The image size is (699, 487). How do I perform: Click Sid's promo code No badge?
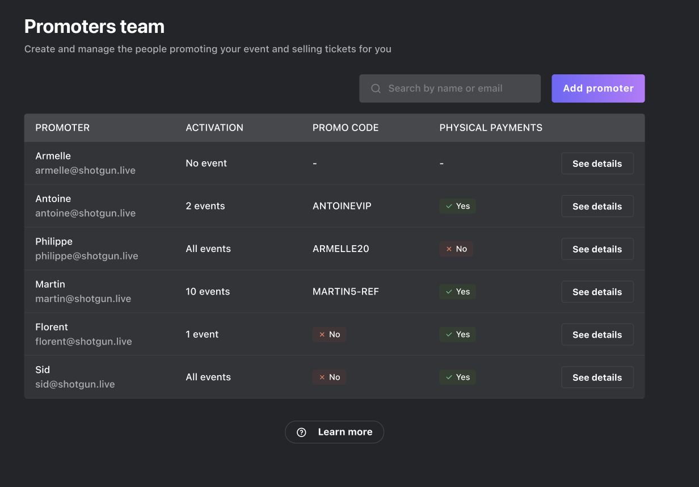[x=329, y=377]
